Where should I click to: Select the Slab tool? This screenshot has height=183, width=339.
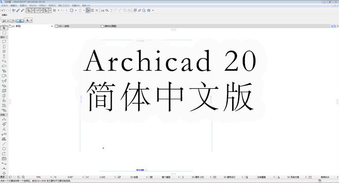(x=4, y=66)
